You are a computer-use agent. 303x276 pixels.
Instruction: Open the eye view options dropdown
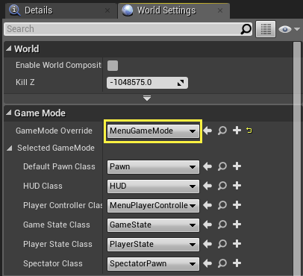(290, 29)
